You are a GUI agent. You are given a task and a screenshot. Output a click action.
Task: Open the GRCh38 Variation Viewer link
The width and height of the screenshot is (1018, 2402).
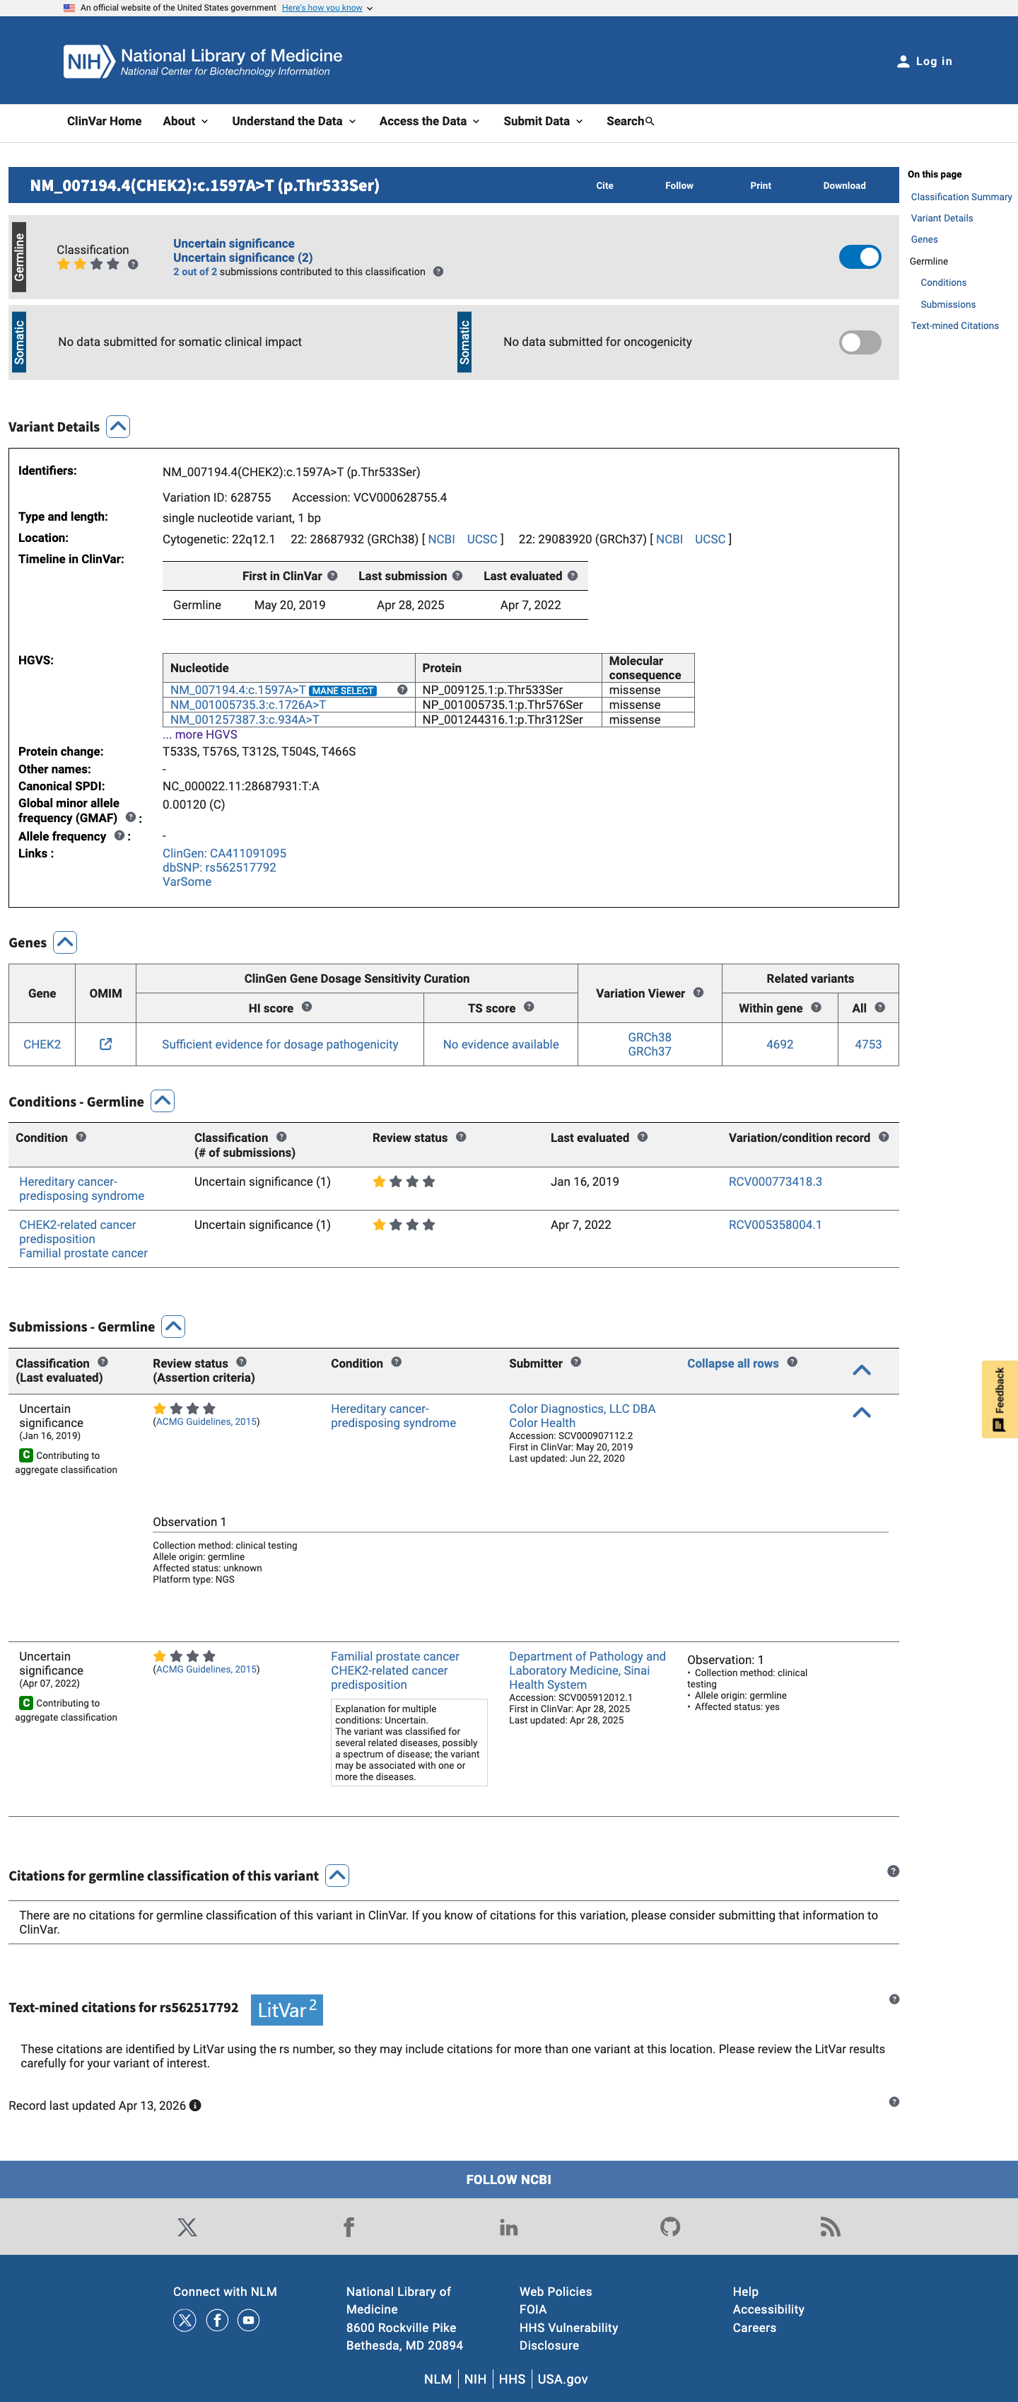(x=649, y=1037)
